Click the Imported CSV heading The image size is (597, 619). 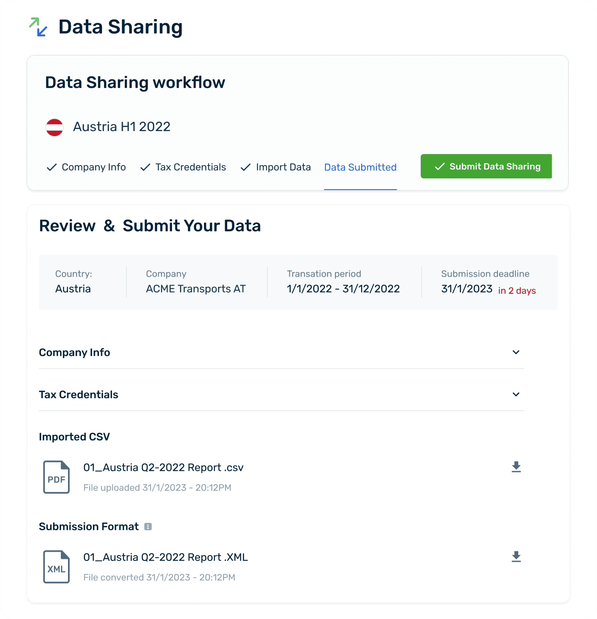click(x=75, y=437)
